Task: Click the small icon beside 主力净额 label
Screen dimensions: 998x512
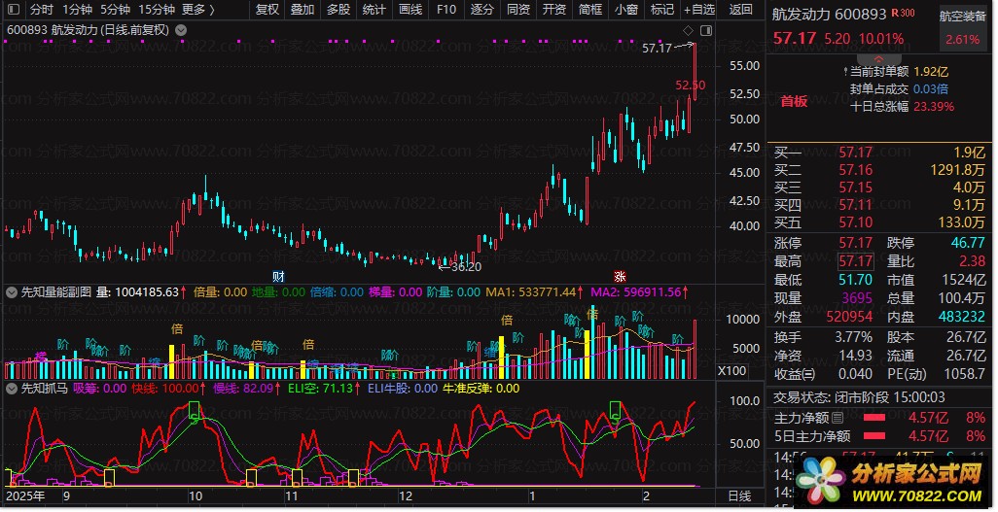Action: [838, 417]
